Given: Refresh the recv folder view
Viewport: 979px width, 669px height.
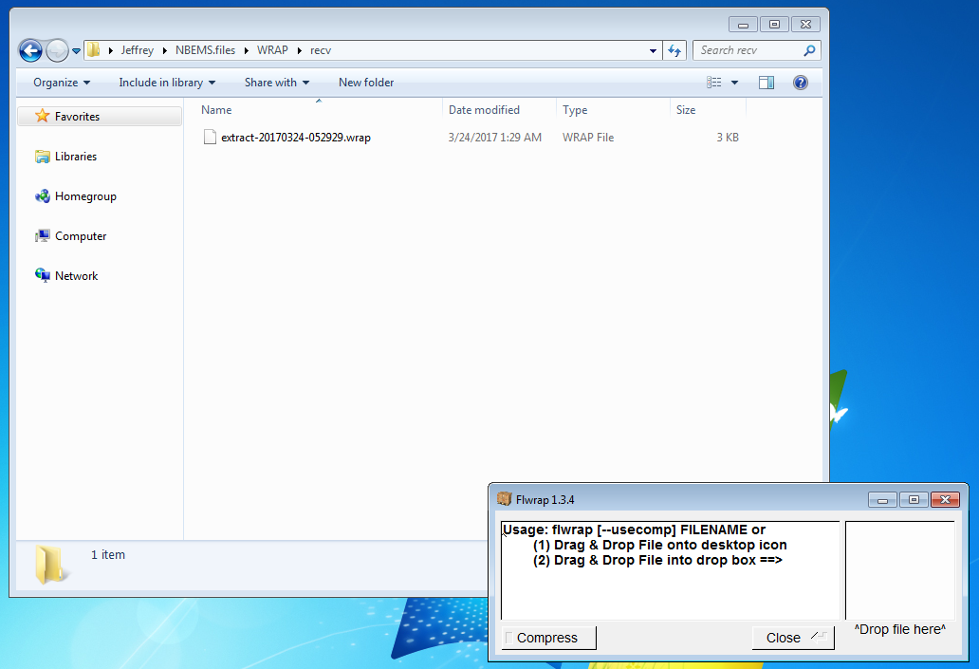Looking at the screenshot, I should click(674, 50).
